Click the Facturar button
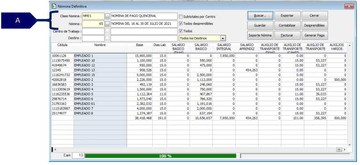The width and height of the screenshot is (360, 165). (x=287, y=36)
